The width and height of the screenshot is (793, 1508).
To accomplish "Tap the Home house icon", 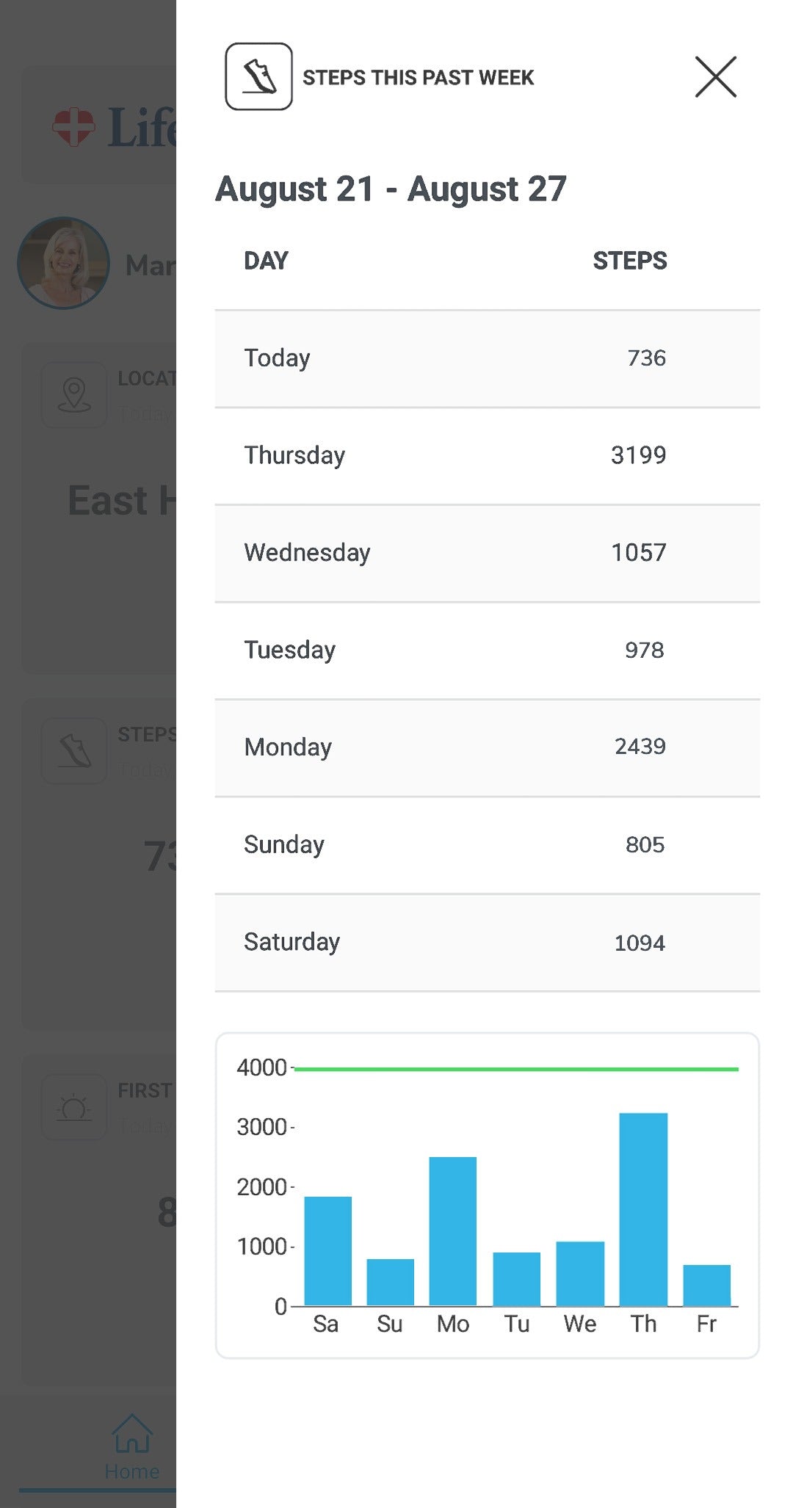I will pyautogui.click(x=132, y=1433).
